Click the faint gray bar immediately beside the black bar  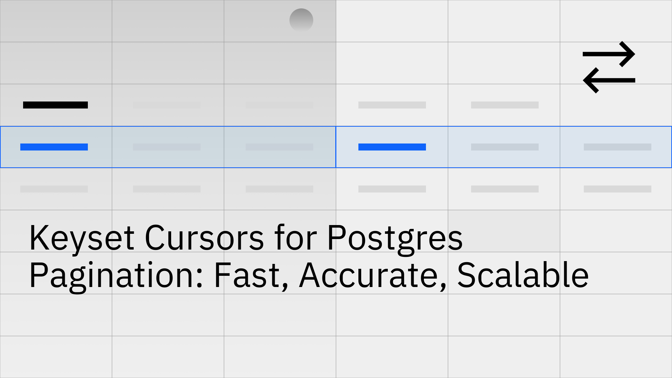(x=167, y=105)
